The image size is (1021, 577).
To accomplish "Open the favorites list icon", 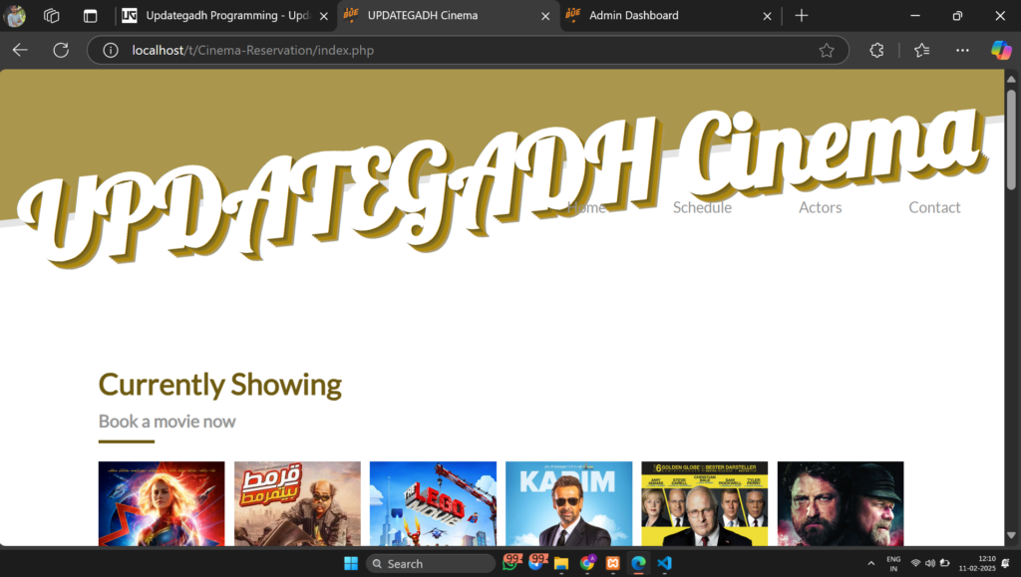I will [x=921, y=50].
